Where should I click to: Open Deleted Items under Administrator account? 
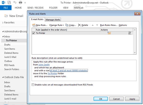[x=11, y=53]
